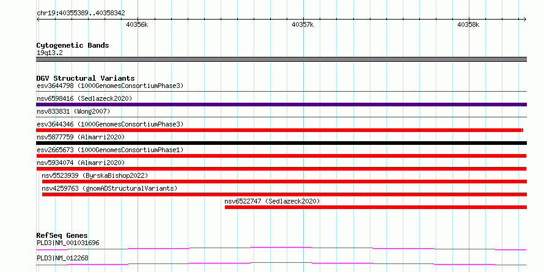The image size is (544, 272).
Task: Open variant label nsv833831 (Wong2007)
Action: click(x=73, y=111)
